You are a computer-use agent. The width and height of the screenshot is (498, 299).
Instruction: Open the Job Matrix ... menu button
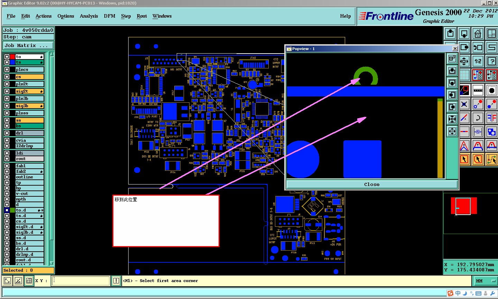(x=28, y=45)
